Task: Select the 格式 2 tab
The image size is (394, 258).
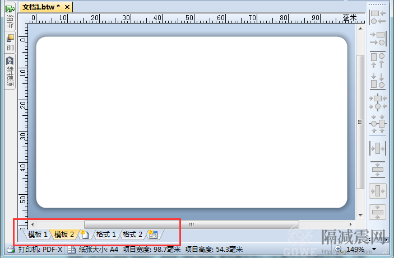Action: (x=133, y=234)
